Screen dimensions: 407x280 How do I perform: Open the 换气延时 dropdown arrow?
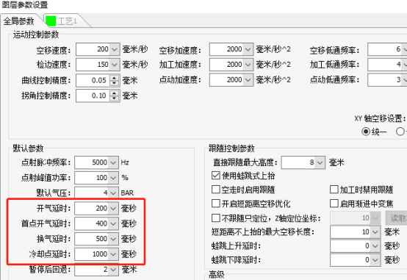point(113,239)
